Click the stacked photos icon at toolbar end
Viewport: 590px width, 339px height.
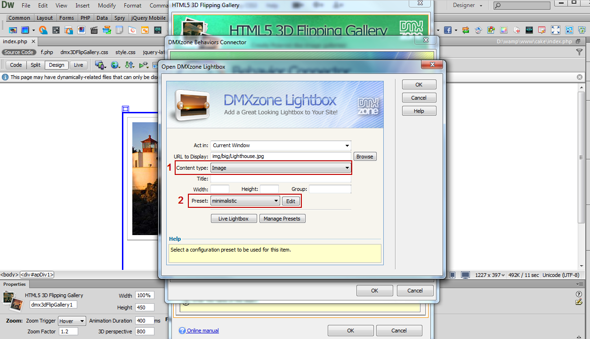pyautogui.click(x=582, y=30)
